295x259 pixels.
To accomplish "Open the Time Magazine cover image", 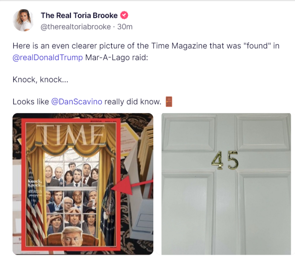I will pyautogui.click(x=83, y=184).
